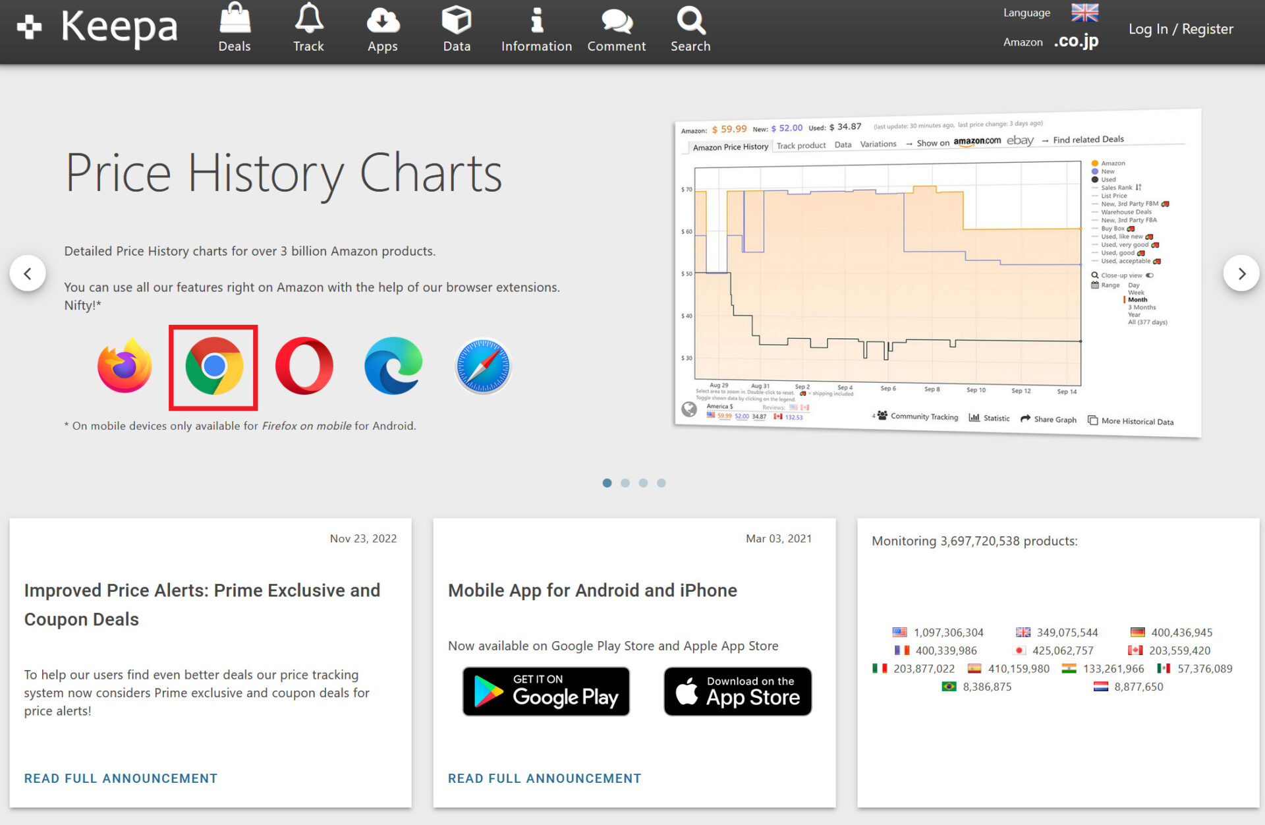This screenshot has width=1265, height=825.
Task: Click Brazil flag count 8,386,875
Action: pyautogui.click(x=976, y=687)
